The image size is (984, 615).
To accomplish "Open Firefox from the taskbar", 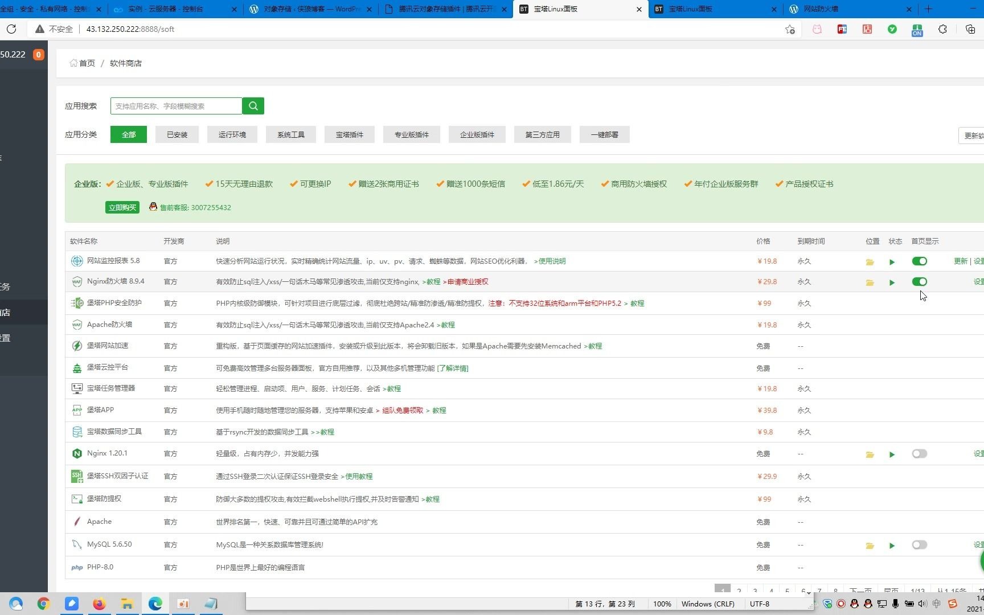I will tap(99, 604).
